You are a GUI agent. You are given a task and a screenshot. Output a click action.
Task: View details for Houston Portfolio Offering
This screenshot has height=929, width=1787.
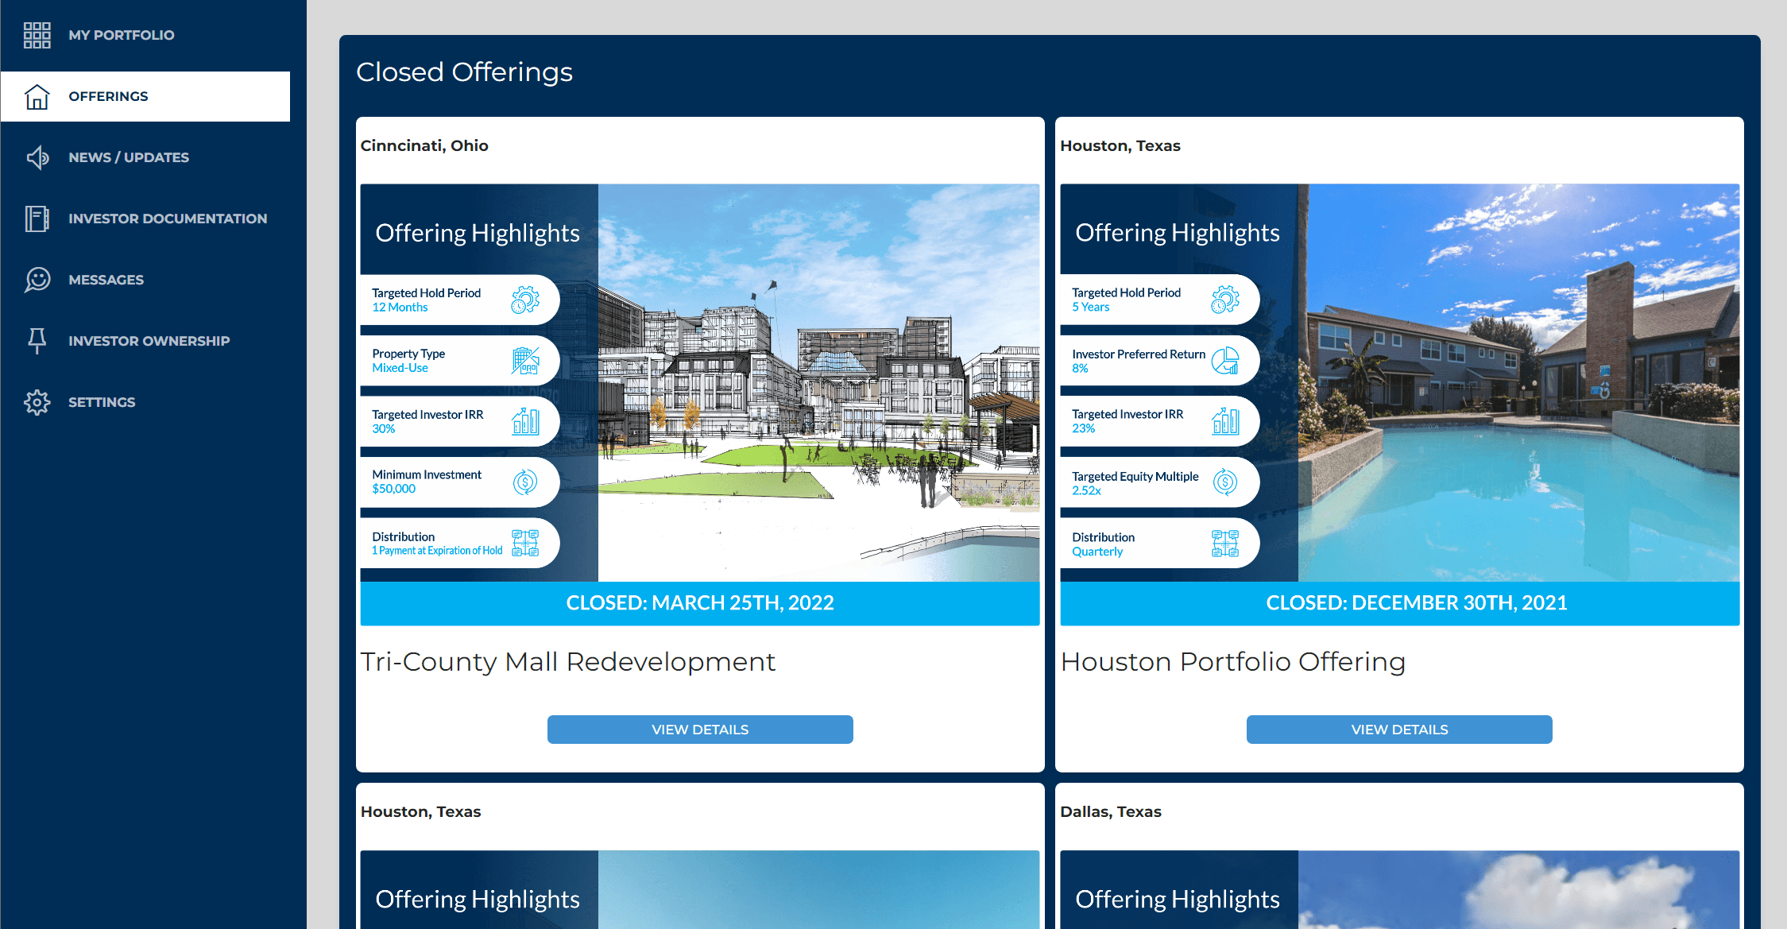pyautogui.click(x=1398, y=729)
